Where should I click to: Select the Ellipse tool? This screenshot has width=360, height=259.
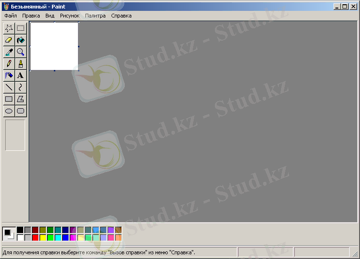[x=9, y=111]
